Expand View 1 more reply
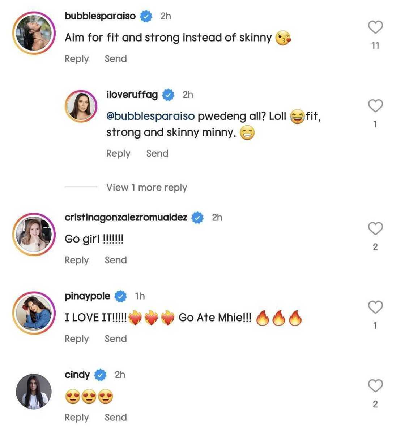405x441 pixels. pyautogui.click(x=146, y=188)
